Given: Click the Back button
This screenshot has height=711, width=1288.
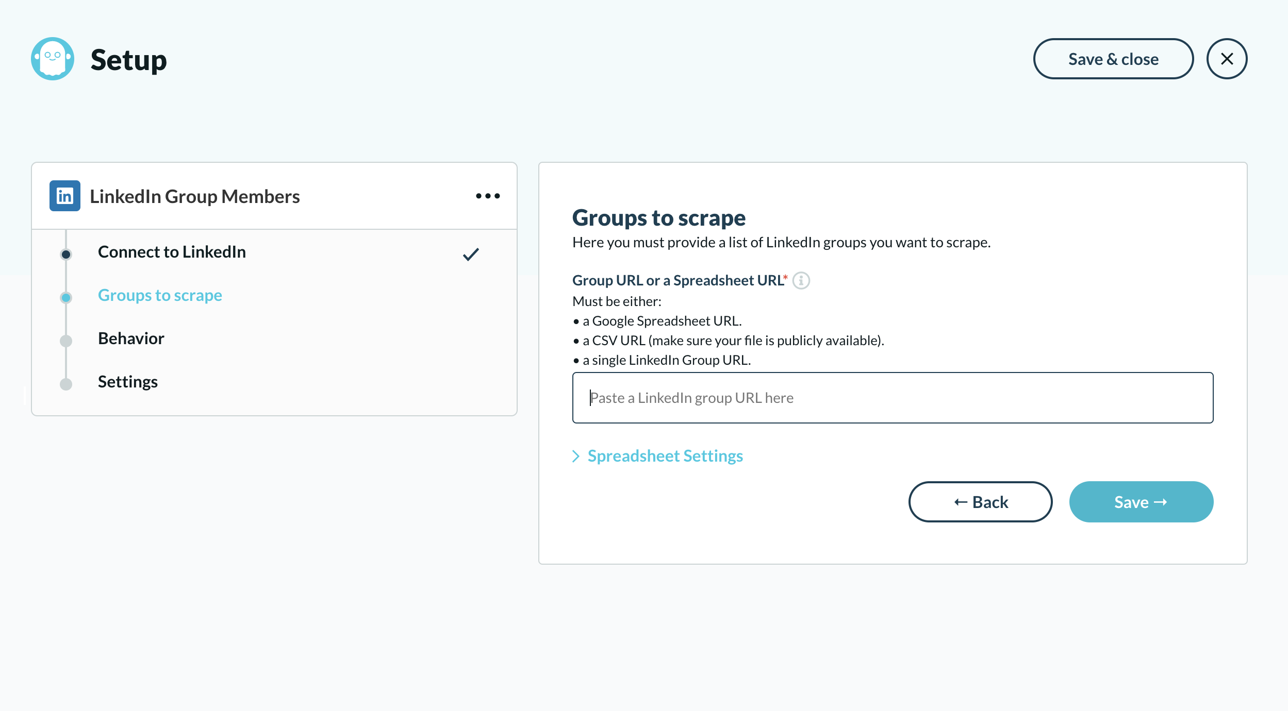Looking at the screenshot, I should (x=980, y=502).
